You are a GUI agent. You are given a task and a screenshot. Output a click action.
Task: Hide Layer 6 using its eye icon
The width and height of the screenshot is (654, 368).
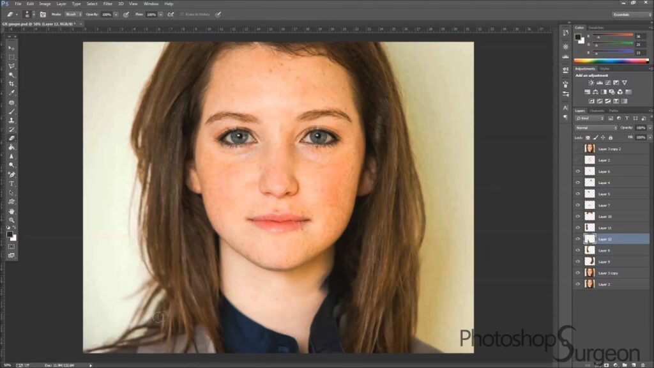(578, 171)
